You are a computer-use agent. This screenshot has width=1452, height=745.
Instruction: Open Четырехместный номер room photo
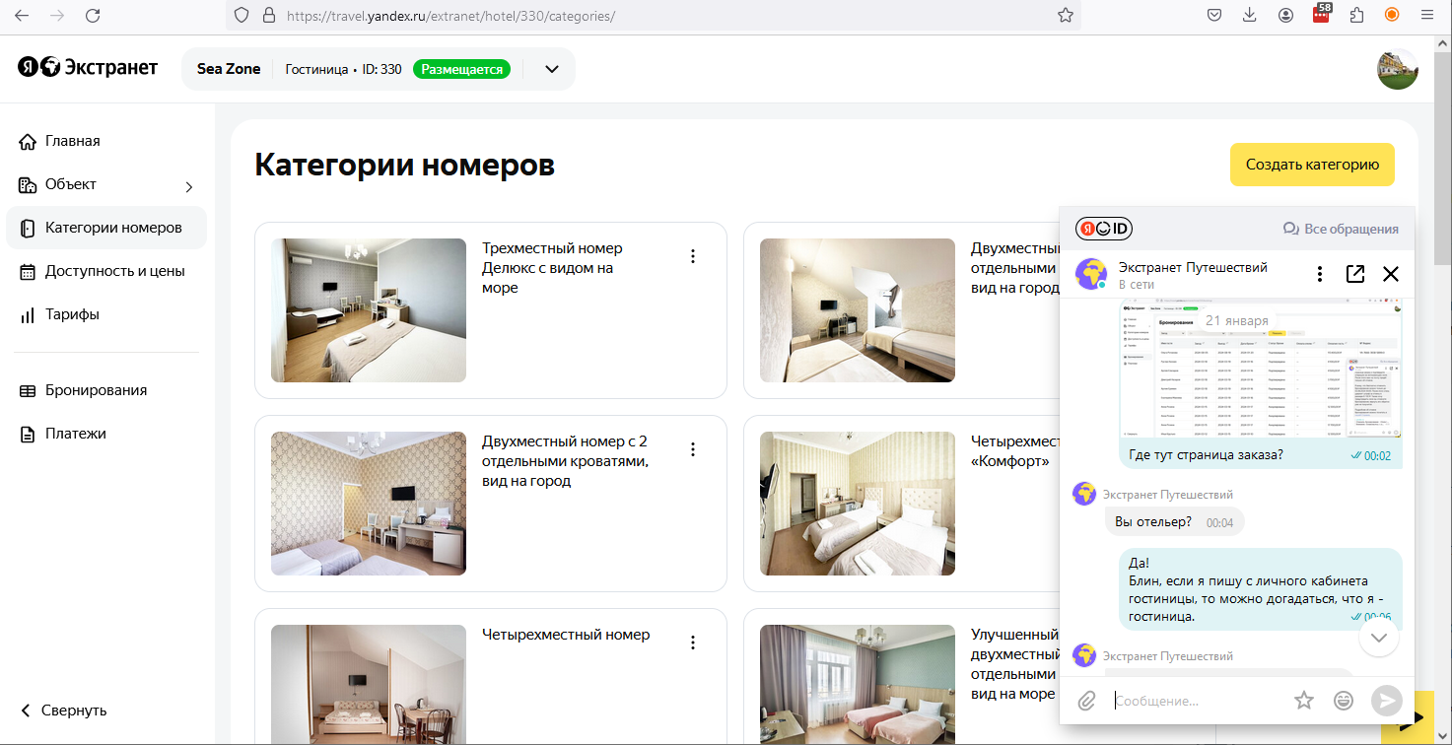(x=369, y=684)
